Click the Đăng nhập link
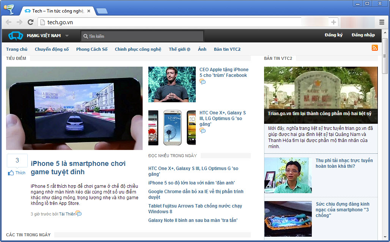The width and height of the screenshot is (390, 242). tap(363, 35)
